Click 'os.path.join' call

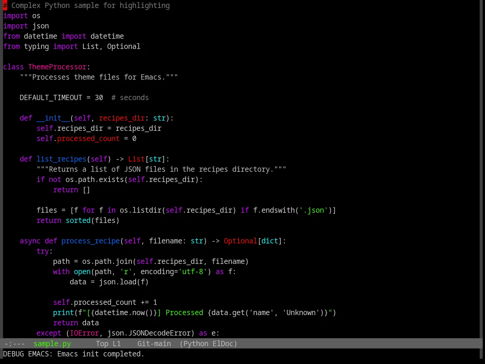[107, 261]
